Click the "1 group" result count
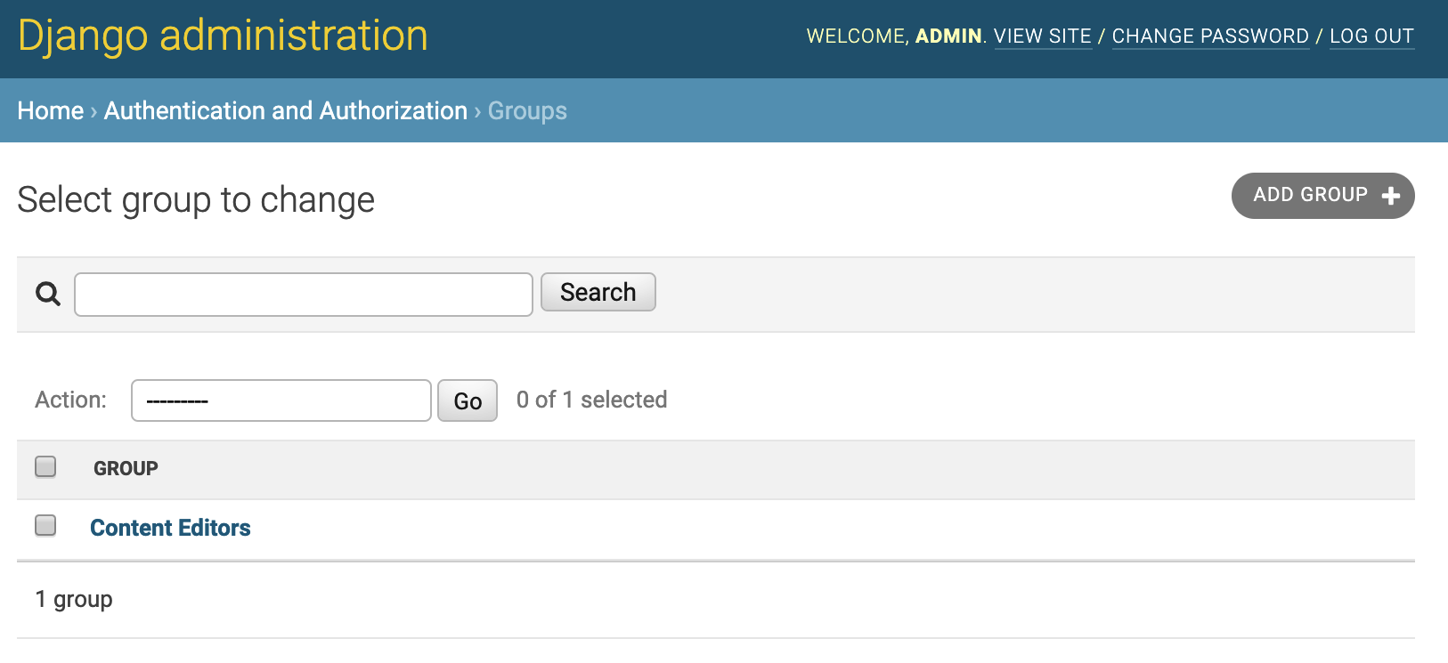Viewport: 1448px width, 663px height. point(74,599)
